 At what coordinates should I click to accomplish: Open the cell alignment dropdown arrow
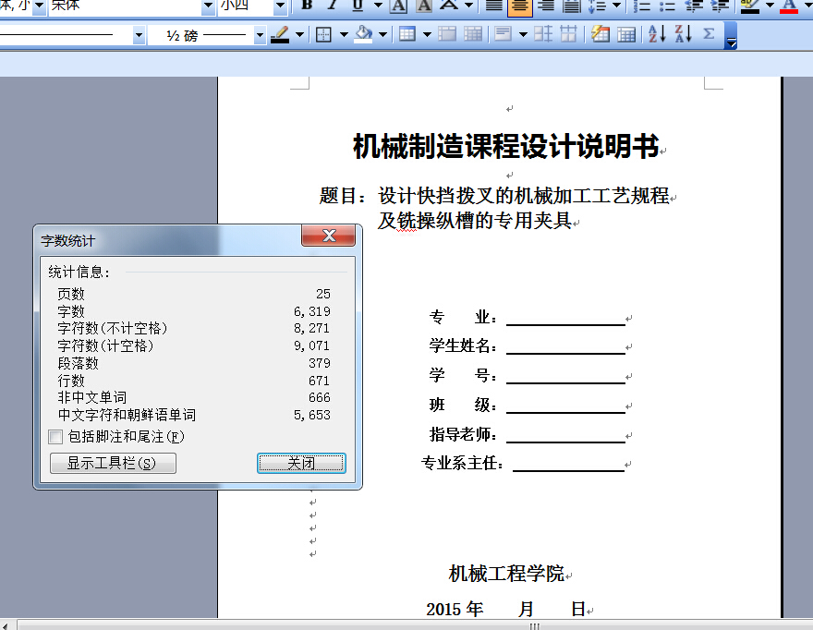click(523, 35)
